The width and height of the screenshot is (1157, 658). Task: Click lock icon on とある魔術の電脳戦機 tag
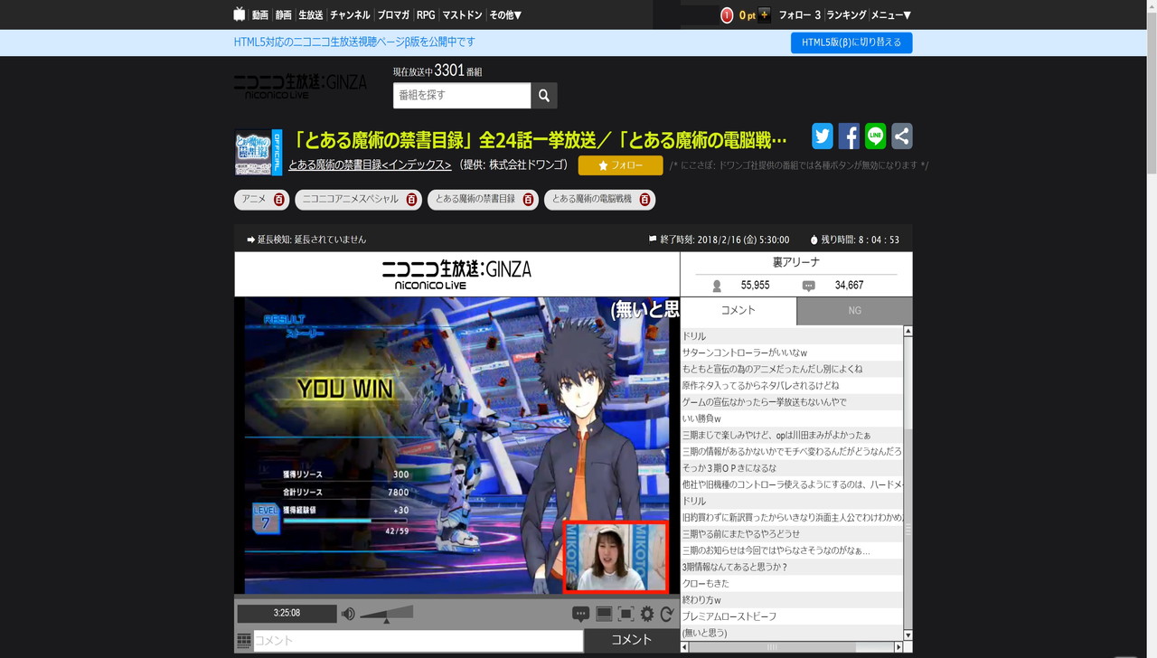644,200
